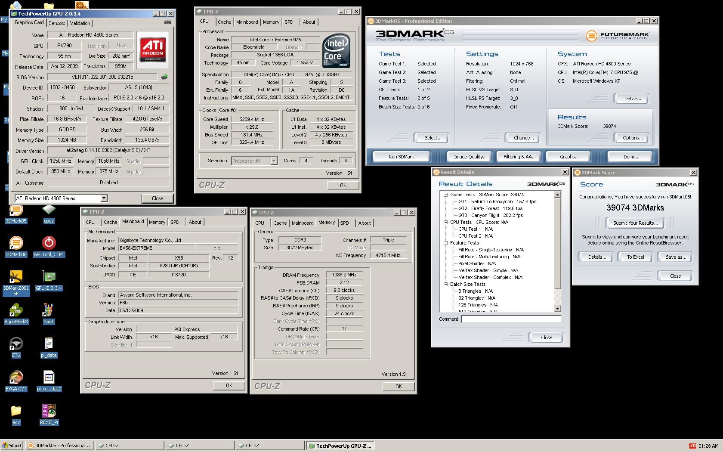
Task: Click the Windows Start button
Action: coord(12,446)
